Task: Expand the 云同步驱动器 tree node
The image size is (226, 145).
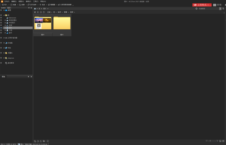Action: tap(4, 38)
